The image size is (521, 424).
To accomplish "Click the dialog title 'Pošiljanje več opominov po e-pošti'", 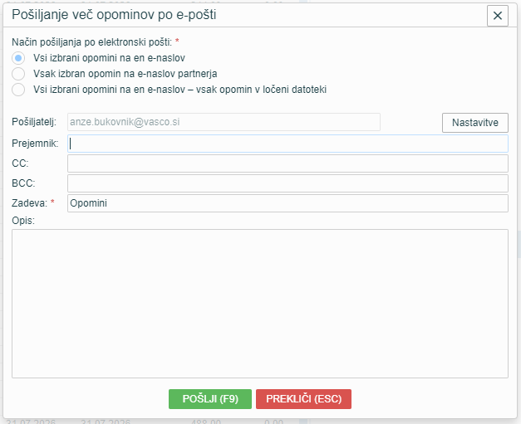I will (x=114, y=15).
